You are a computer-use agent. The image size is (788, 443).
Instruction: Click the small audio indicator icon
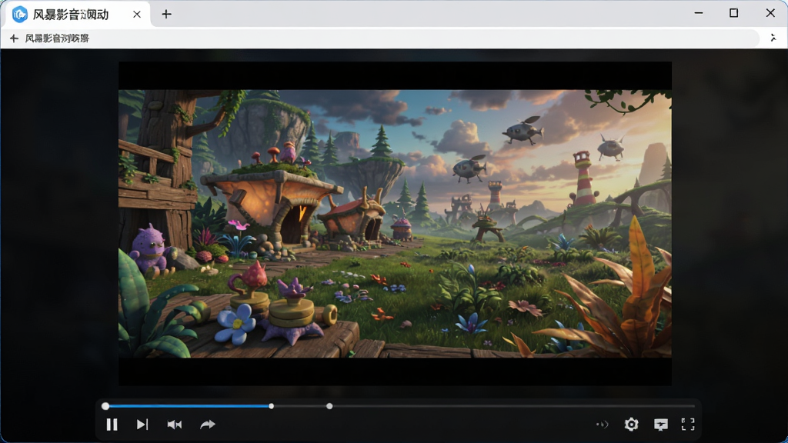tap(602, 425)
